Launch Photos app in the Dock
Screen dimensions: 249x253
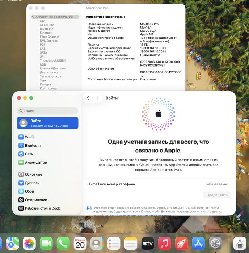coord(29,244)
